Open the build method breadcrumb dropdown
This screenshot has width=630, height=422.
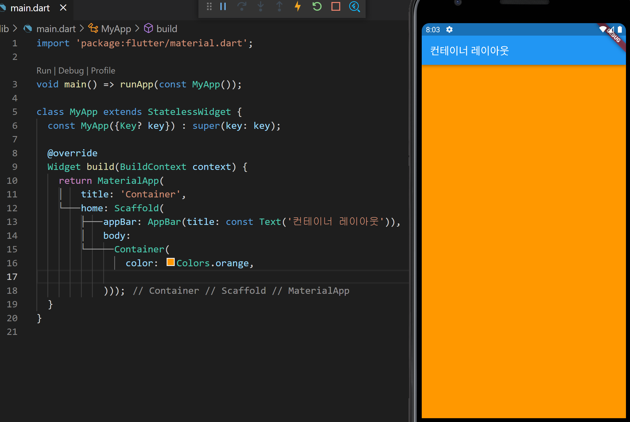pos(166,29)
